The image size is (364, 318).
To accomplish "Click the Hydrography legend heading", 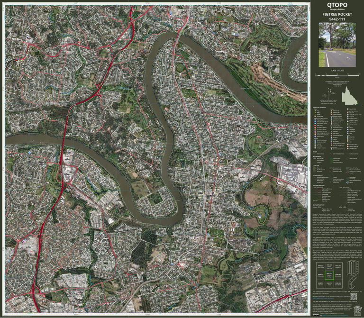I will 318,174.
